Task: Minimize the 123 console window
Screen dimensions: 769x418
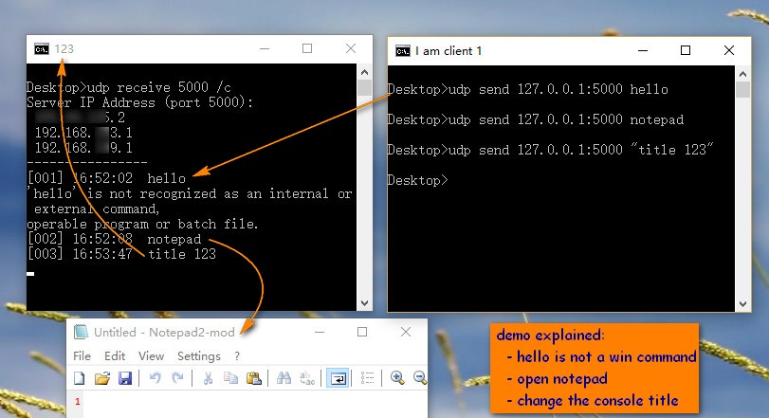Action: point(265,48)
